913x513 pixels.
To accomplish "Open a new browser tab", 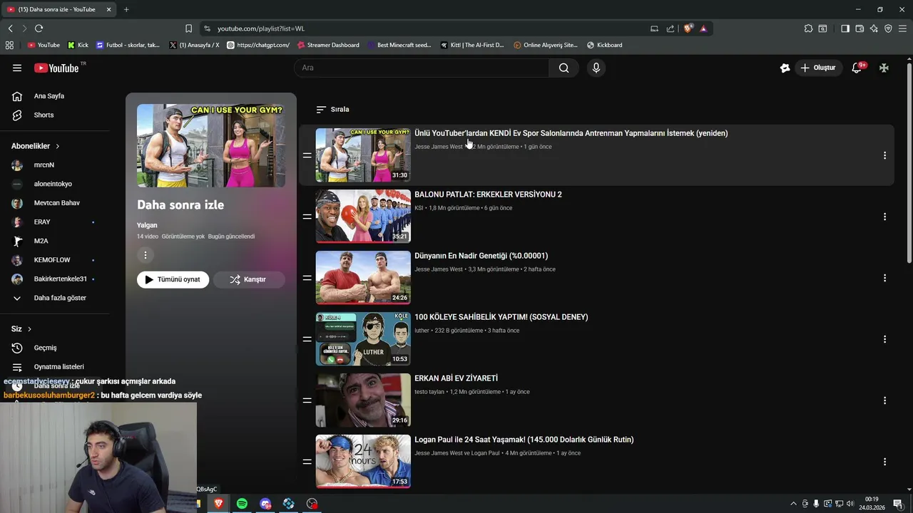I will [126, 9].
